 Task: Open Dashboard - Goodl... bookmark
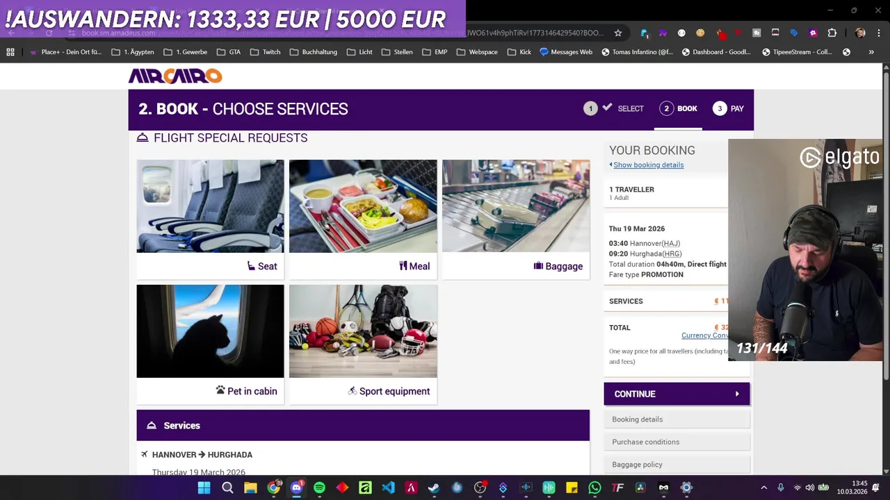pyautogui.click(x=715, y=52)
